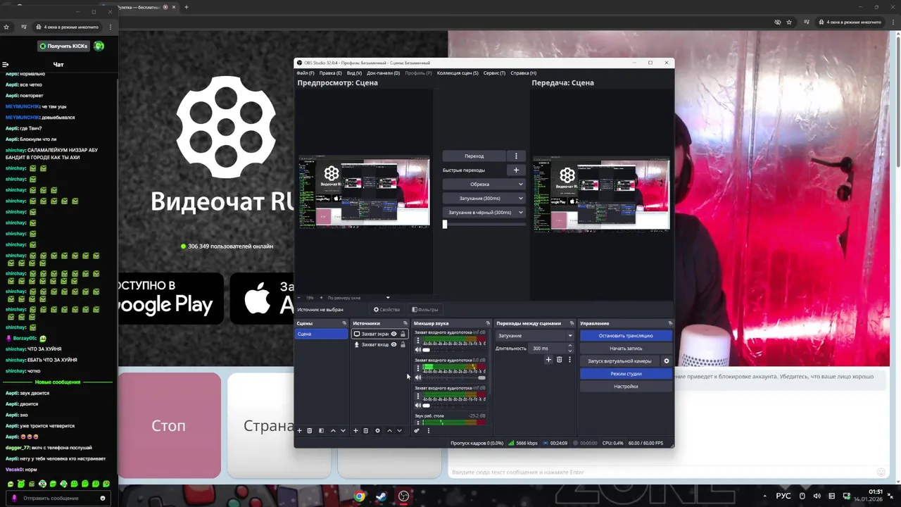901x507 pixels.
Task: Toggle visibility of Захват входного source
Action: (x=393, y=344)
